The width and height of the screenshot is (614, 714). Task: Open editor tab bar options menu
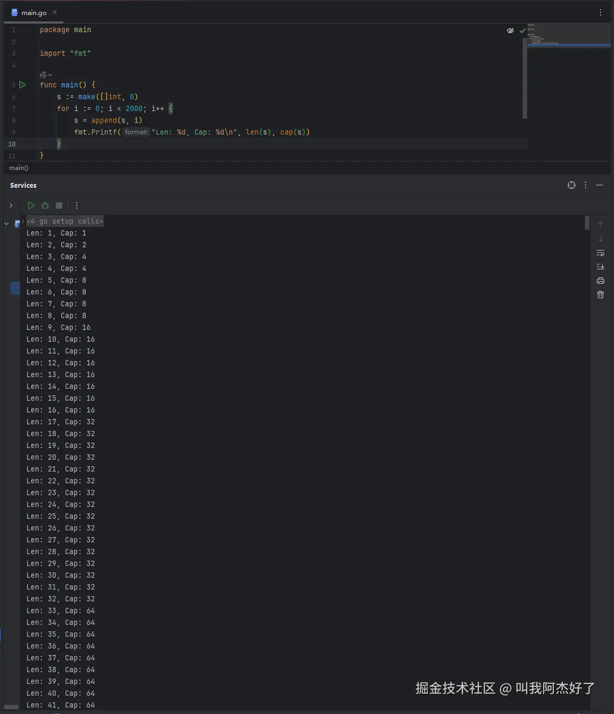coord(601,12)
